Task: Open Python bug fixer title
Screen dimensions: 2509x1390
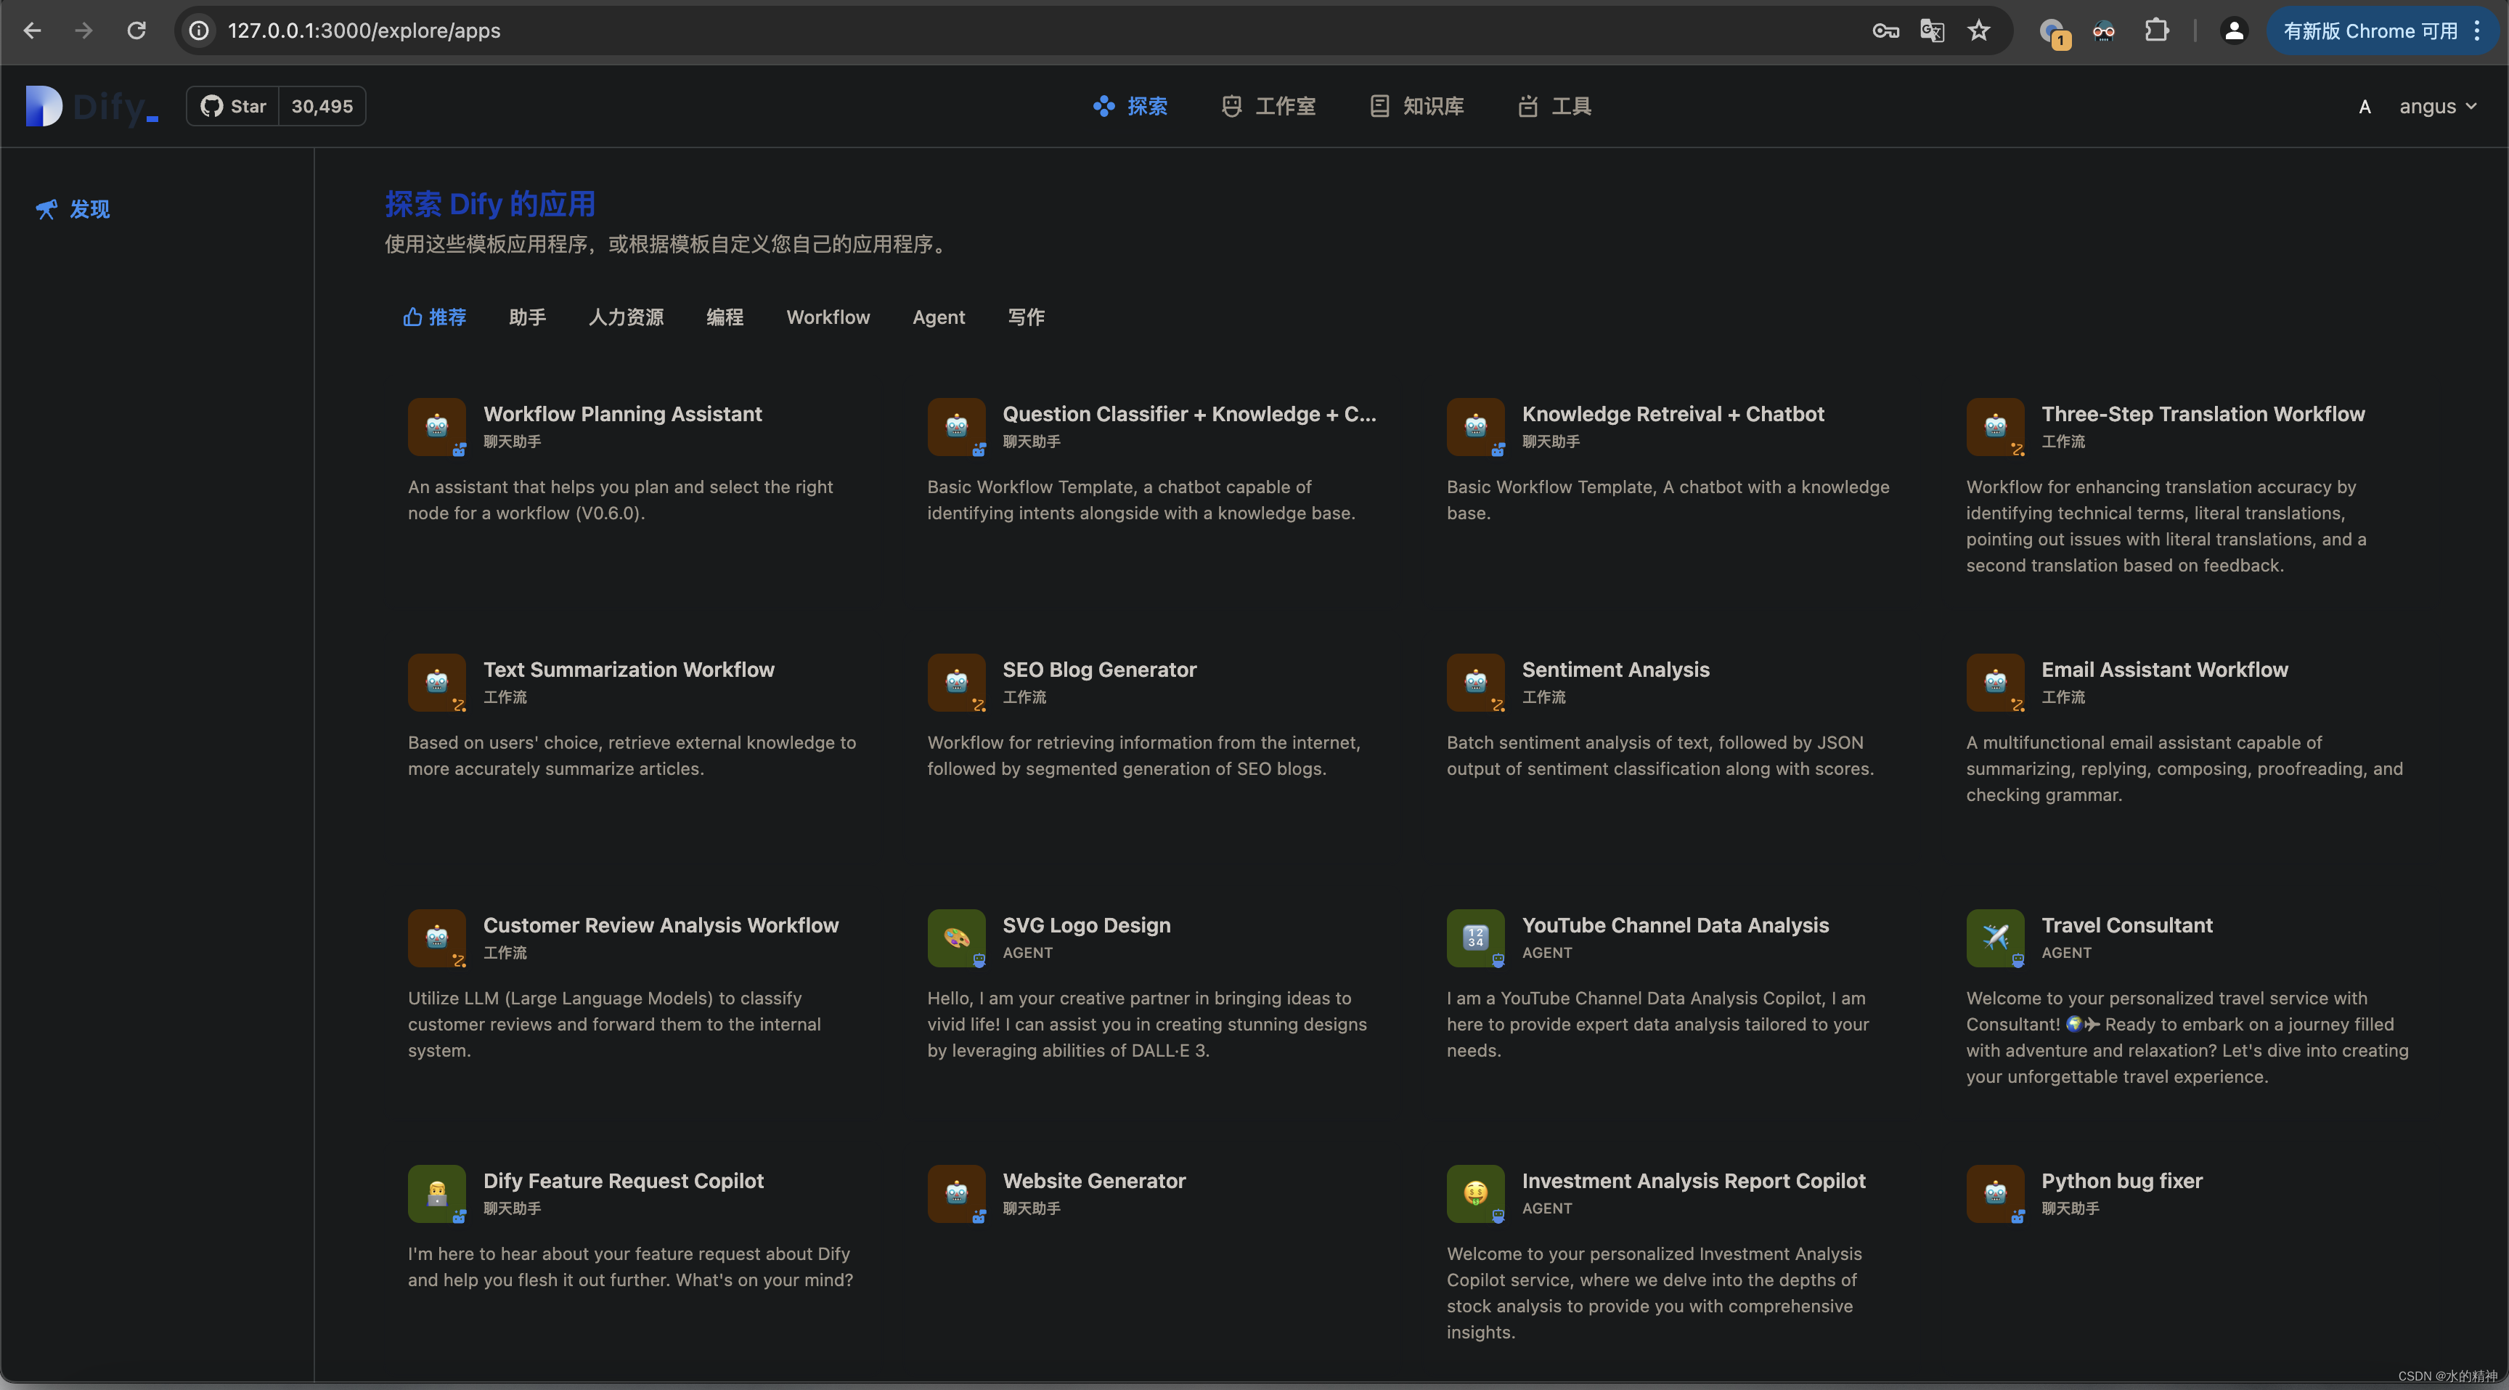Action: point(2121,1181)
